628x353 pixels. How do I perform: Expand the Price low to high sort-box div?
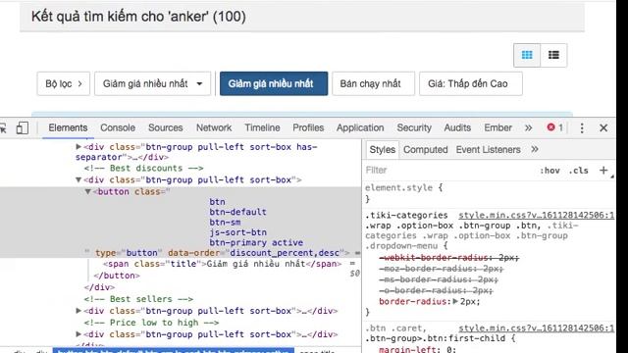78,334
